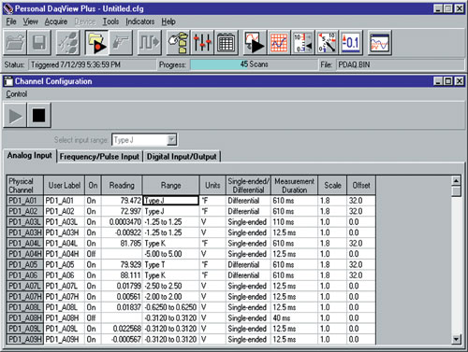This screenshot has width=468, height=352.
Task: Toggle On cell for PD1_A03L row
Action: pos(93,222)
